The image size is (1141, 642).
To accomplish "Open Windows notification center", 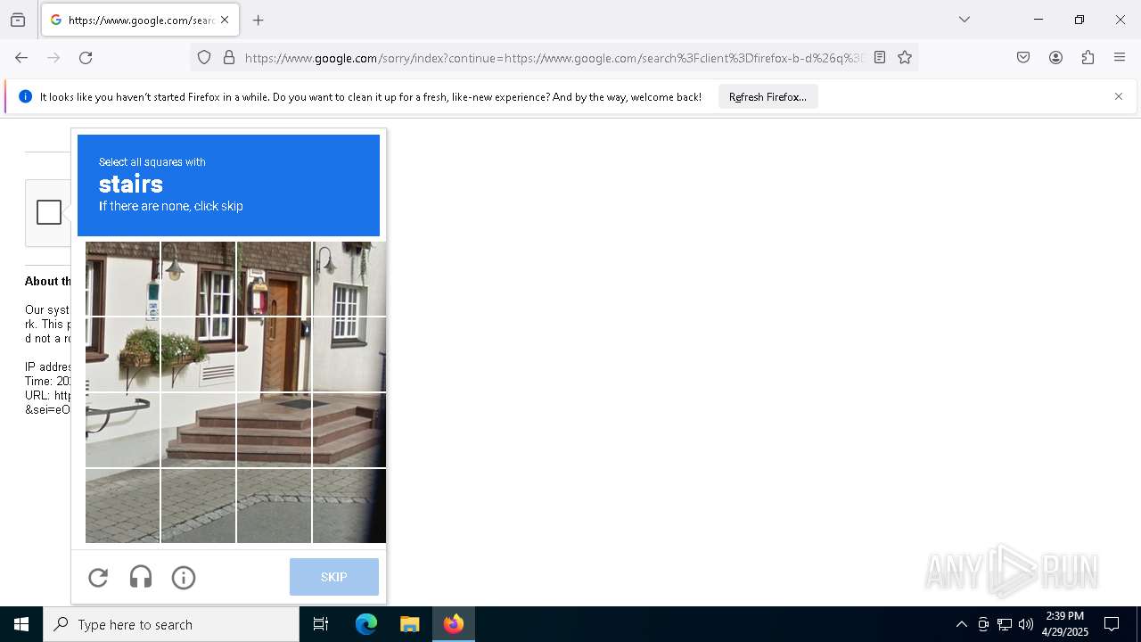I will (1112, 624).
